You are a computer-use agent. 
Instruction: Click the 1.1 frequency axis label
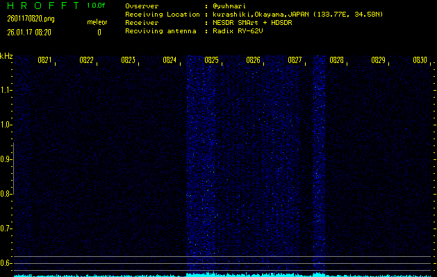pyautogui.click(x=5, y=90)
